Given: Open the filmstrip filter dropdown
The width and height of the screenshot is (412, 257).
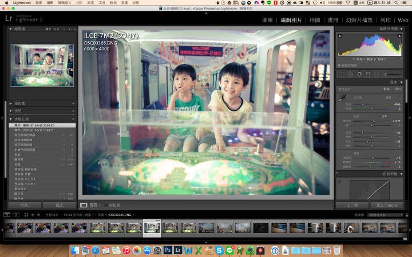Looking at the screenshot, I should (385, 215).
